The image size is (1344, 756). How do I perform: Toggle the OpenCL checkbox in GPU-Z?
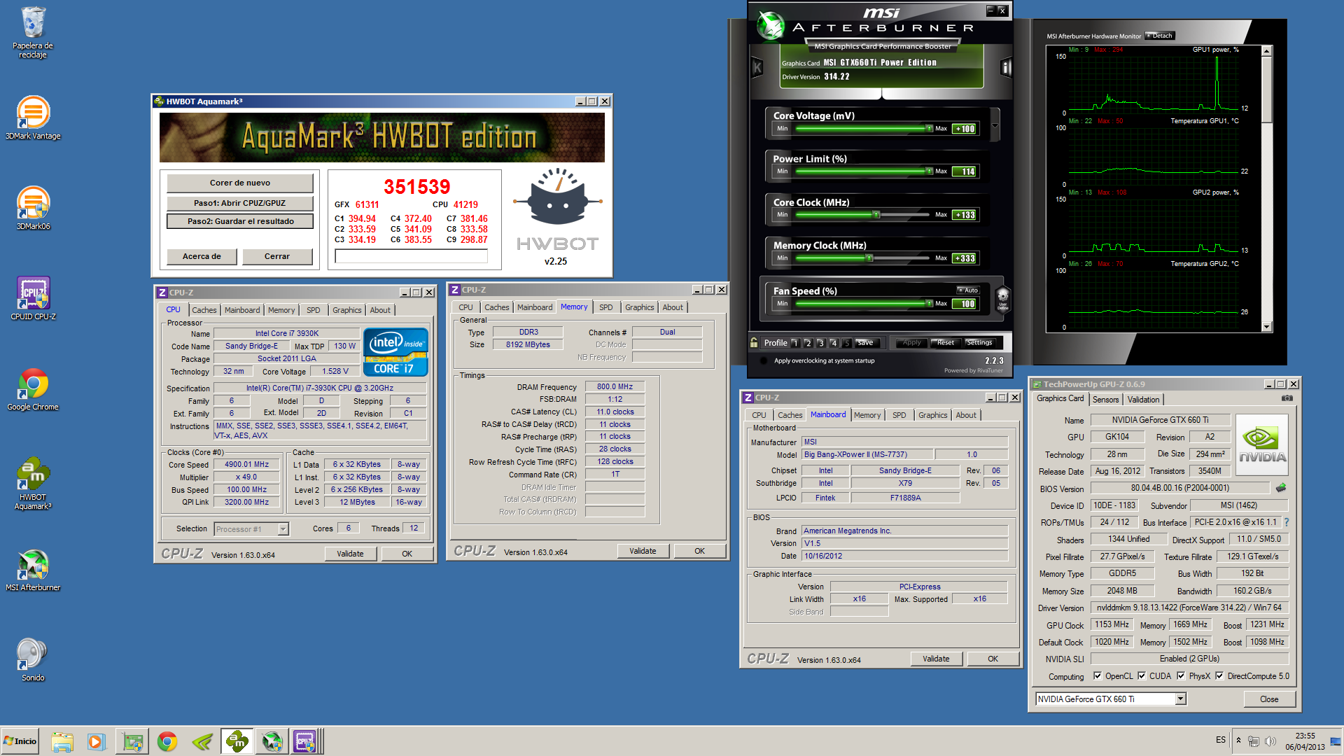(1098, 676)
